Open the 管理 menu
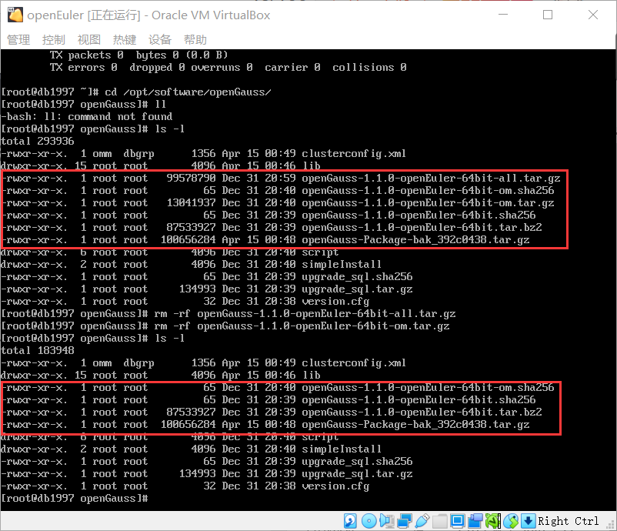Screen dimensions: 617x531 [x=18, y=40]
